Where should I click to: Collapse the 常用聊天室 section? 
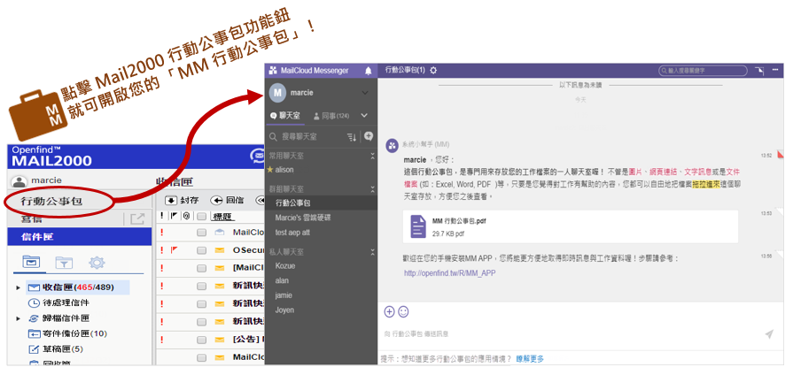coord(373,156)
